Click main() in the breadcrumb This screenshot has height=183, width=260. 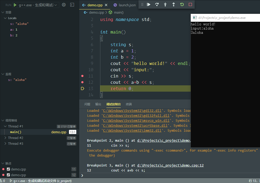(x=119, y=13)
